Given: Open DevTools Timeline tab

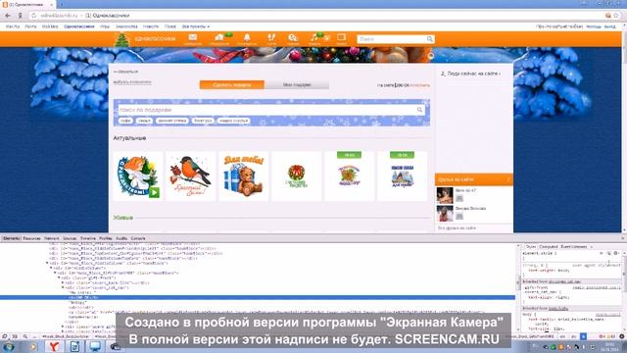Looking at the screenshot, I should pyautogui.click(x=88, y=238).
